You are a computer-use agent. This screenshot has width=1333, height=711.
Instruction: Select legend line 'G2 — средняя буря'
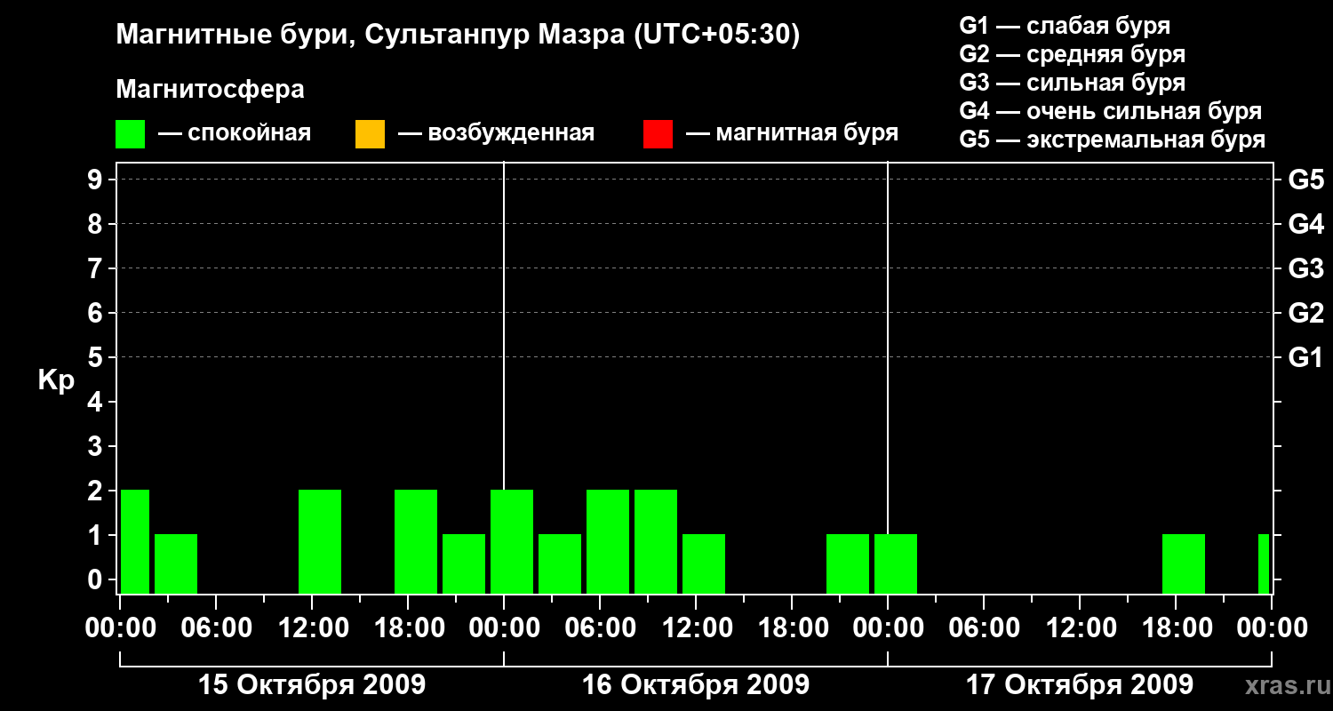(x=1073, y=54)
